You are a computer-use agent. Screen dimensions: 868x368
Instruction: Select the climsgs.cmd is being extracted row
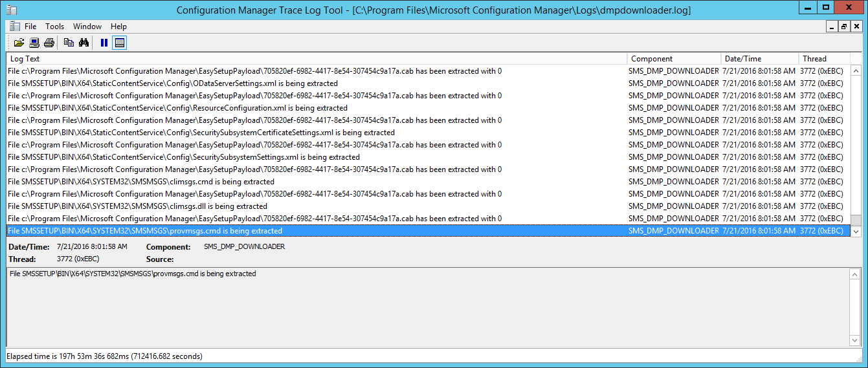[428, 182]
